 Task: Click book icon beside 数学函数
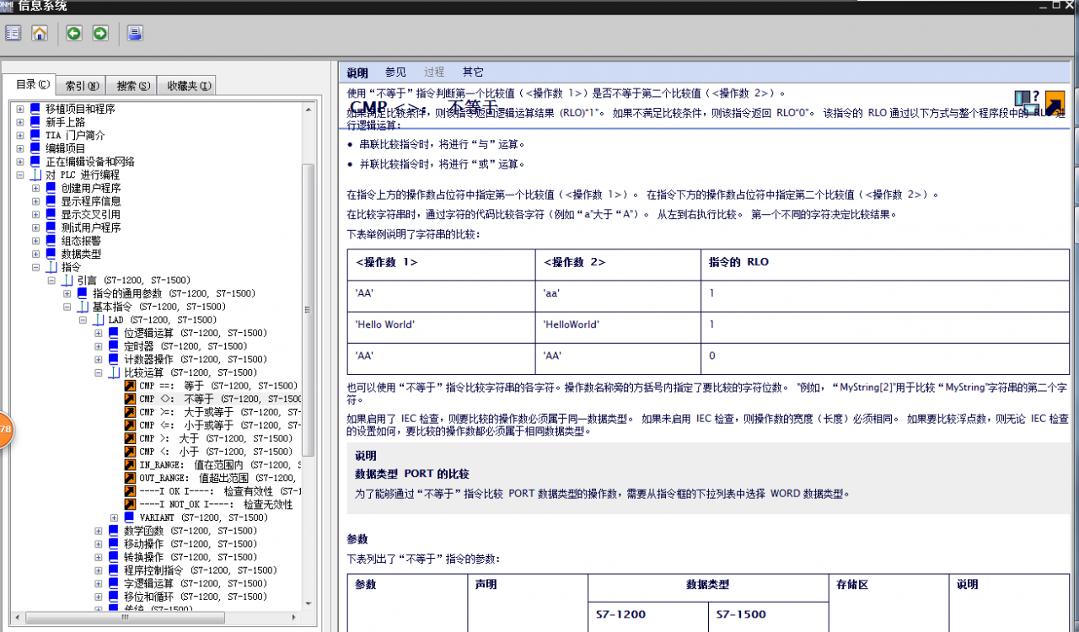tap(114, 531)
